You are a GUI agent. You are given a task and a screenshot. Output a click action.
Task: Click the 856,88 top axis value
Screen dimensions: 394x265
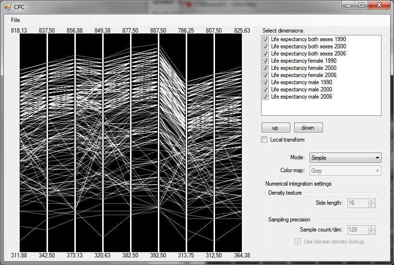pos(75,31)
